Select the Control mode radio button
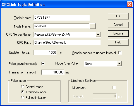134x106 pixels. [x=23, y=87]
